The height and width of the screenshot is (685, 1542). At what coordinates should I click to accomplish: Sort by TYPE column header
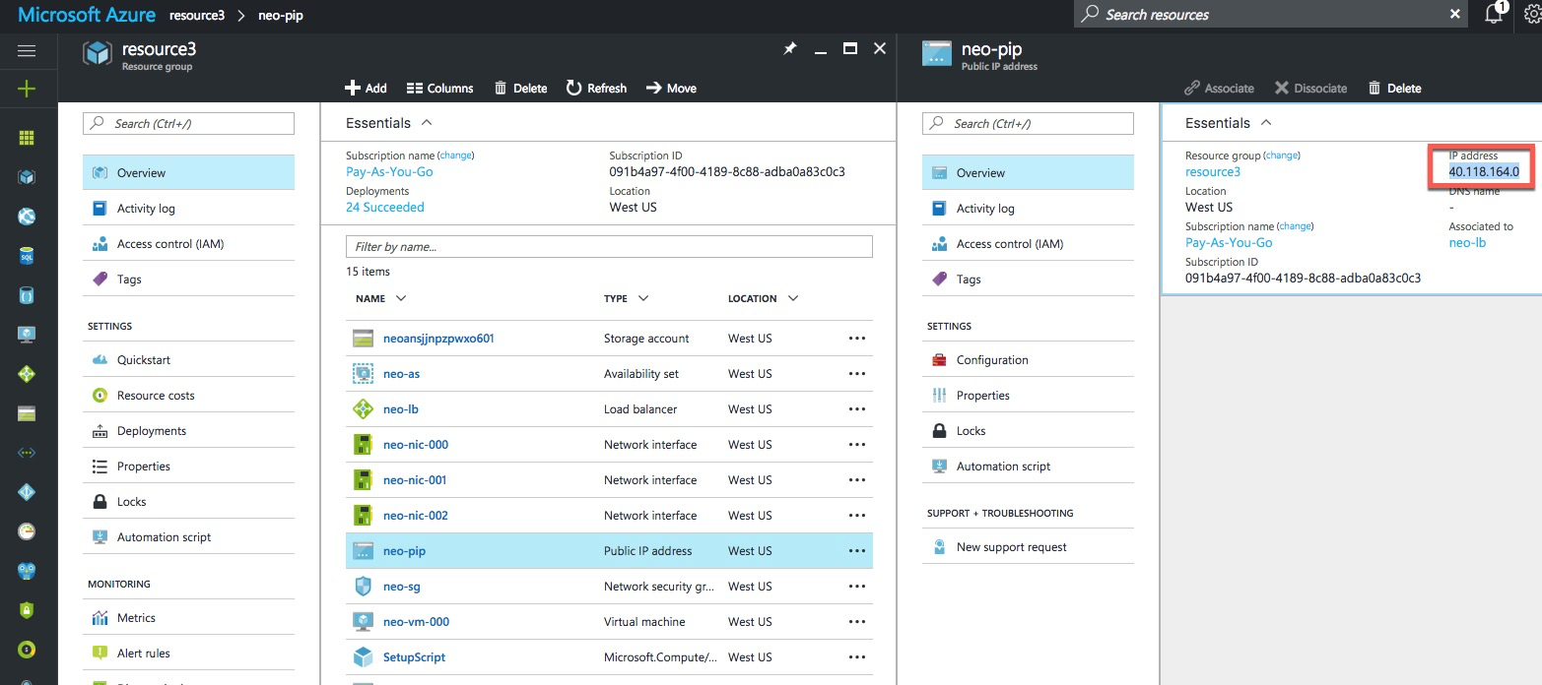pyautogui.click(x=627, y=298)
